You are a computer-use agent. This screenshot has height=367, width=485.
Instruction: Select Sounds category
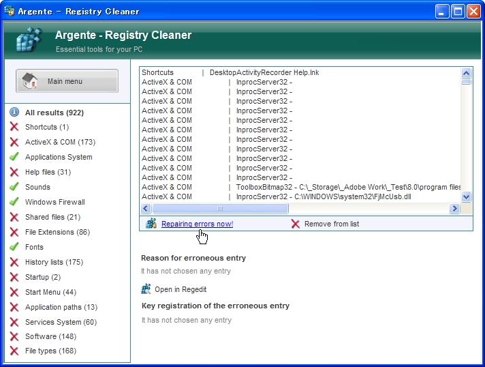click(x=37, y=187)
